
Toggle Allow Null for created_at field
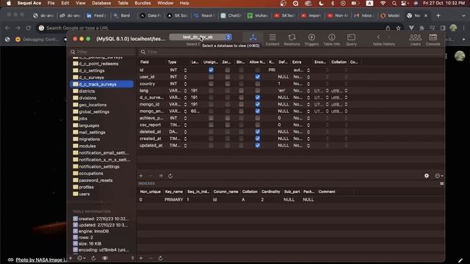click(258, 139)
